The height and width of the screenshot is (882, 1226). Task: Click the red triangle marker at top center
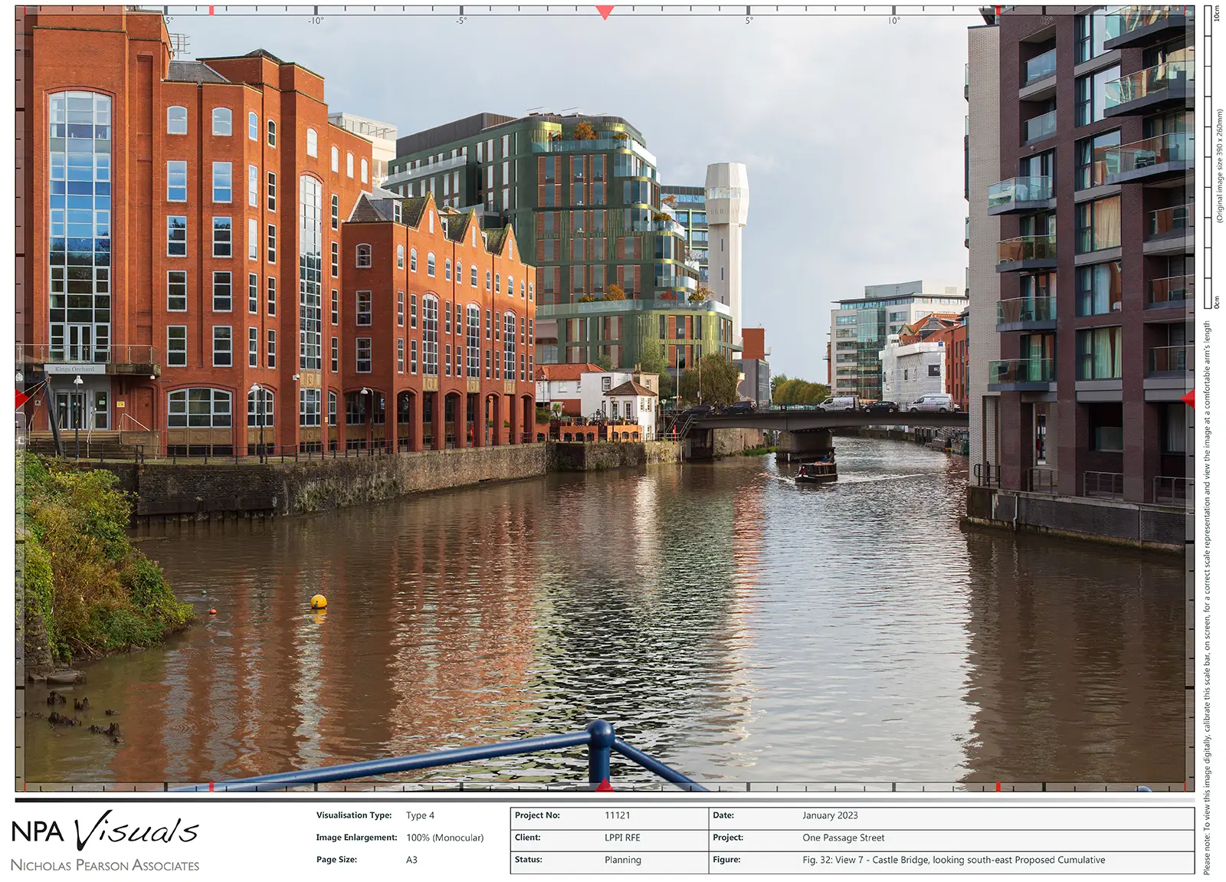click(x=605, y=13)
